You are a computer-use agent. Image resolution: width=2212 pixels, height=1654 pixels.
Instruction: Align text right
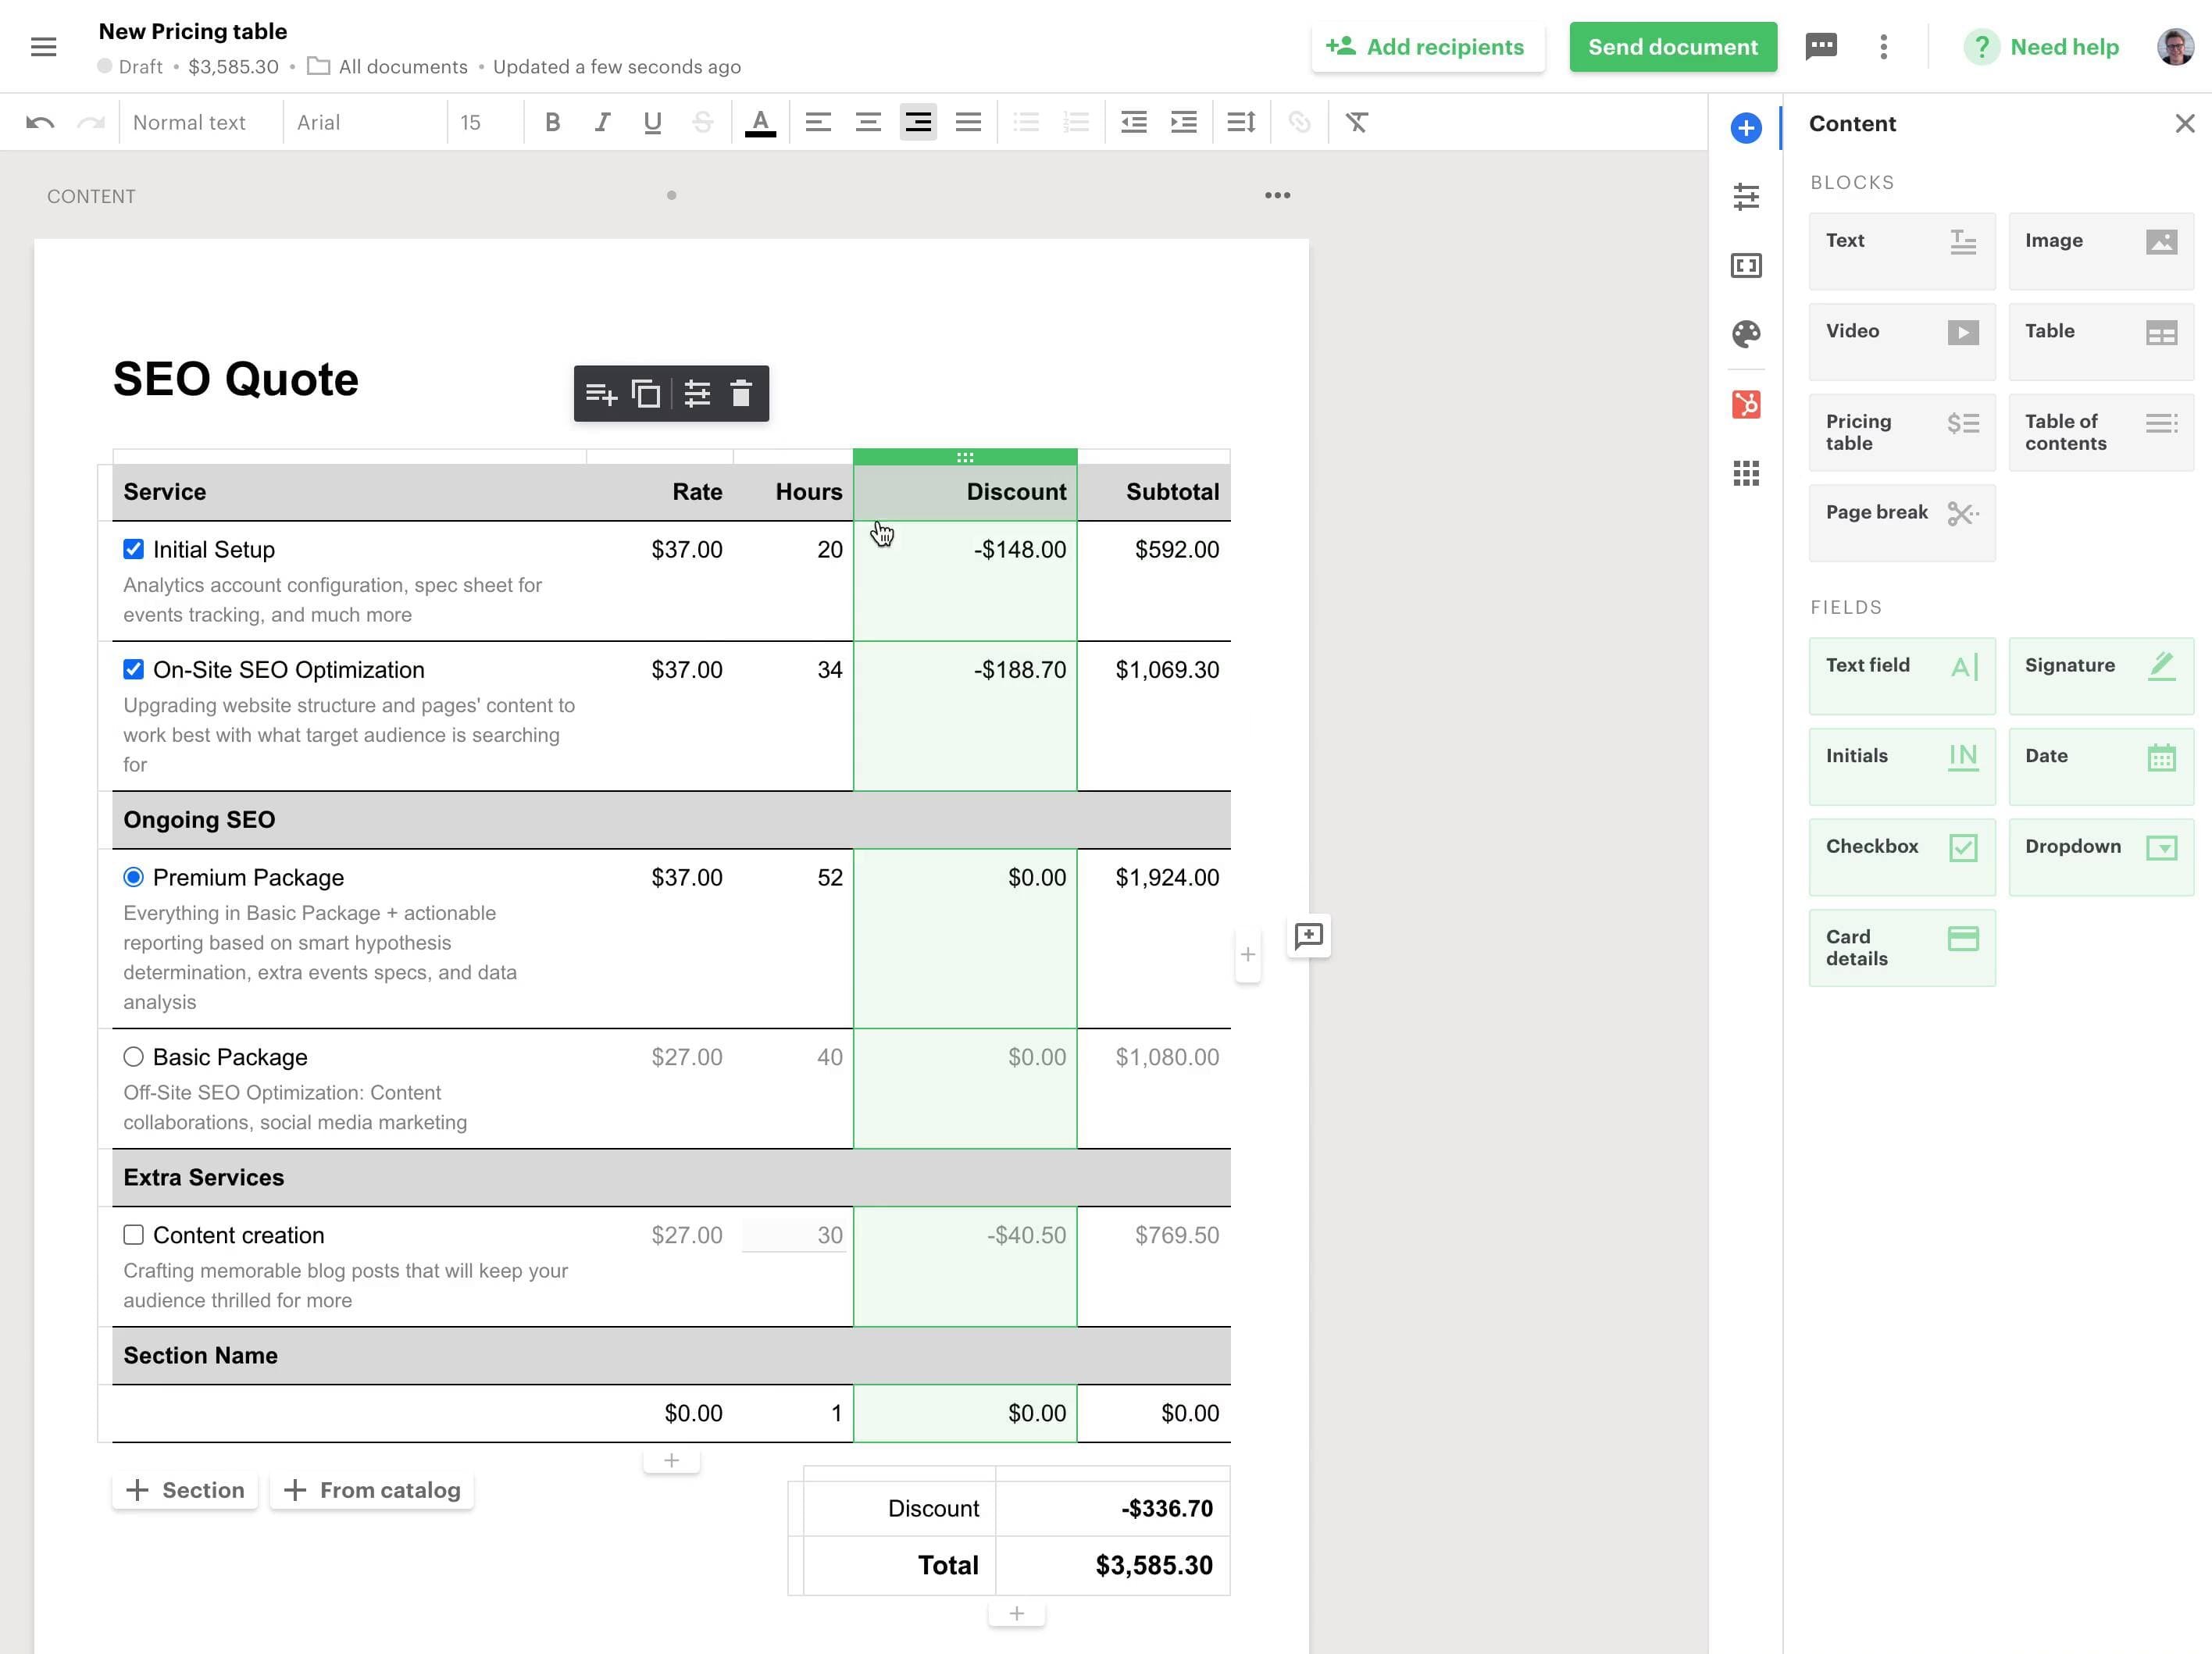(918, 122)
